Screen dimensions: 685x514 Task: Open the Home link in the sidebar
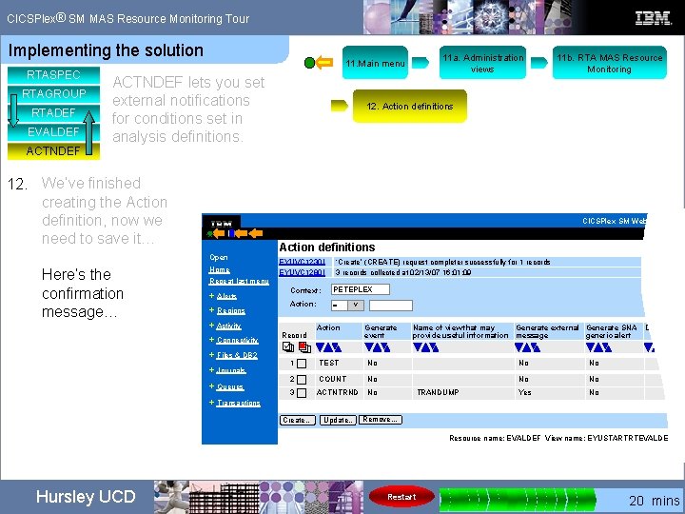(220, 269)
